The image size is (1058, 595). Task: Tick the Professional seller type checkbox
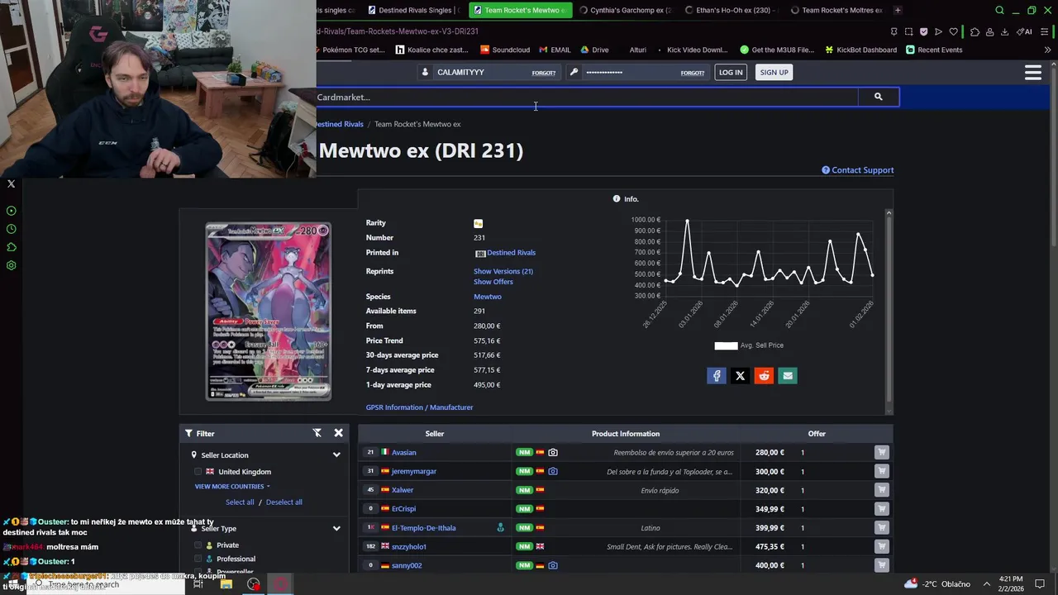click(198, 559)
